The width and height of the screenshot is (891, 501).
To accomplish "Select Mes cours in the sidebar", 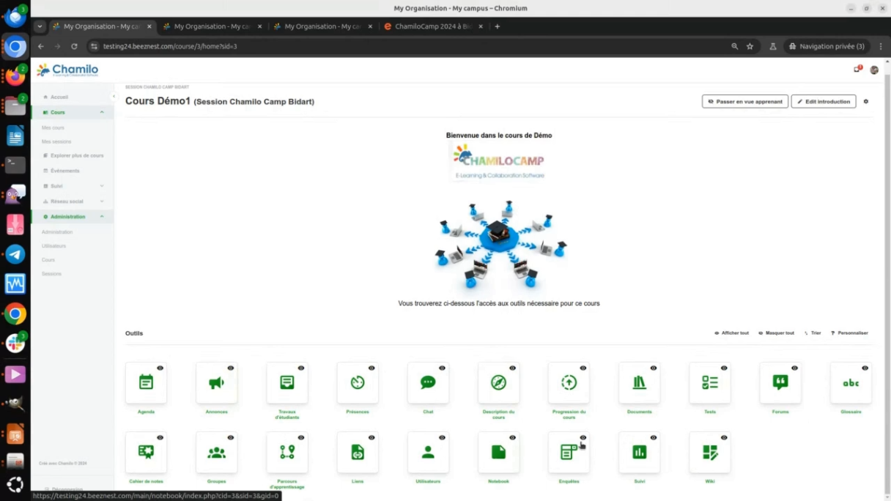I will click(x=53, y=127).
